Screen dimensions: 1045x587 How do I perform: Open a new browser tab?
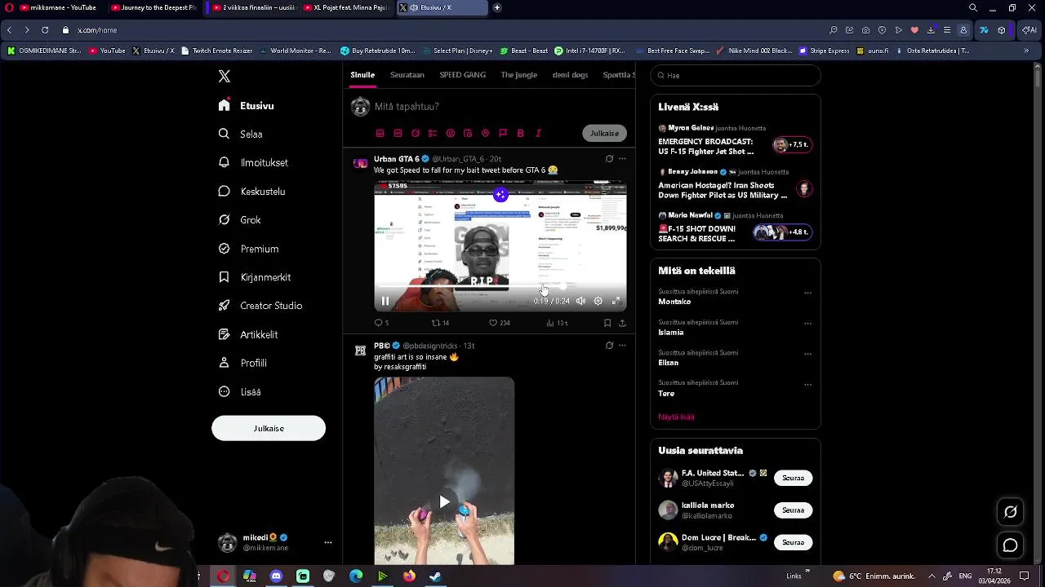point(497,8)
